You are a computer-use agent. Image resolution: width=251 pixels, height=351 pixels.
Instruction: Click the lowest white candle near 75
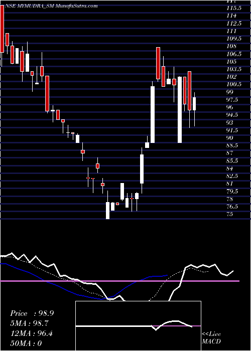[107, 211]
